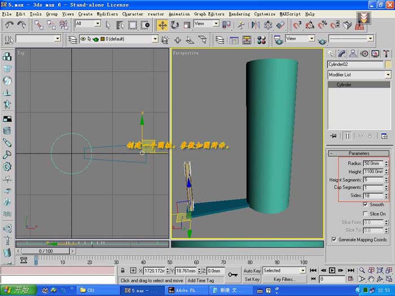Click the Min/Max viewport toggle icon
Screen dimensions: 395x296
[389, 279]
